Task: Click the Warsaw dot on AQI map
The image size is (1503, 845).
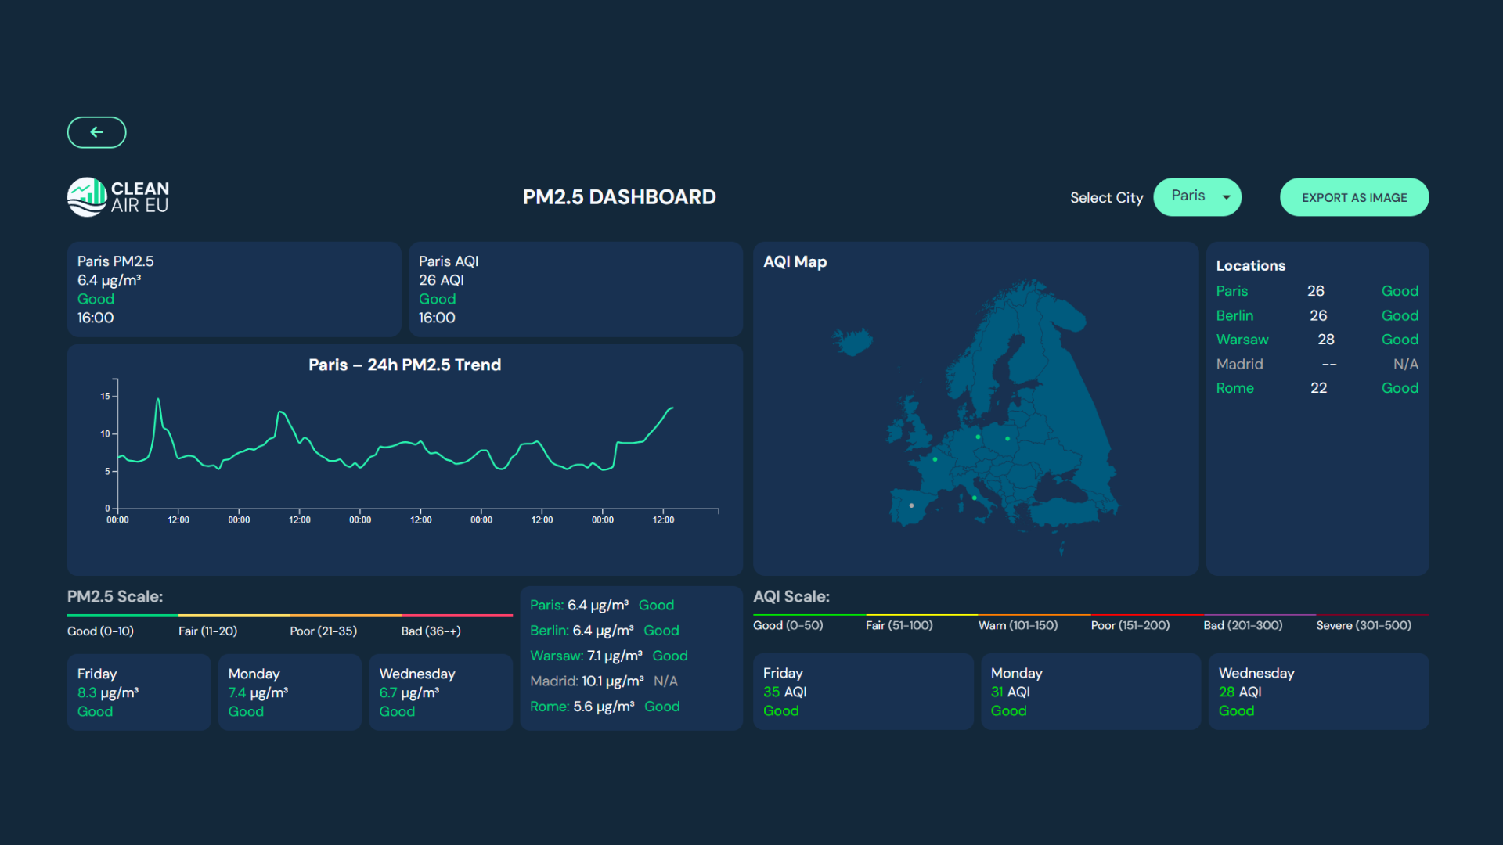Action: pos(1007,439)
